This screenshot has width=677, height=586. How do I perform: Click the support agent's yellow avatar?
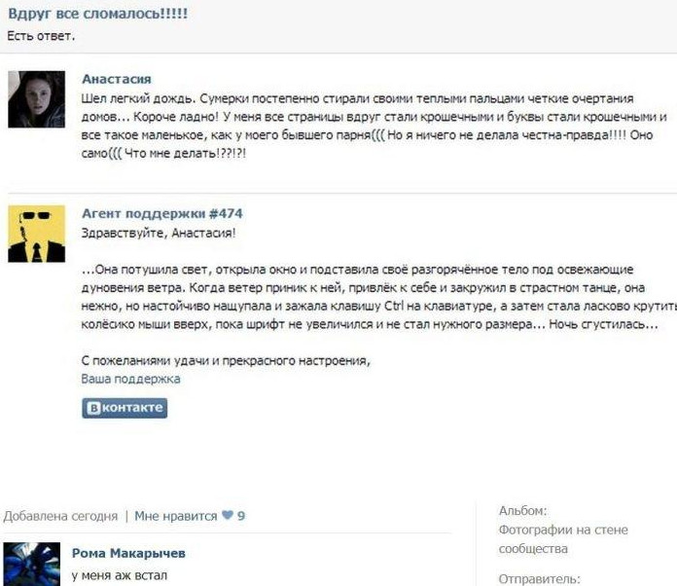[37, 234]
